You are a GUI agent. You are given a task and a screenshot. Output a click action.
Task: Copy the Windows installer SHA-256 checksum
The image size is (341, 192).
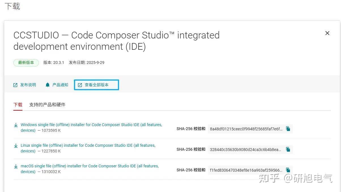tap(288, 129)
